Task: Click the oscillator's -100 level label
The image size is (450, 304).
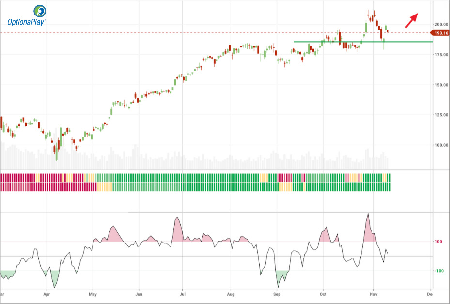Action: [439, 271]
